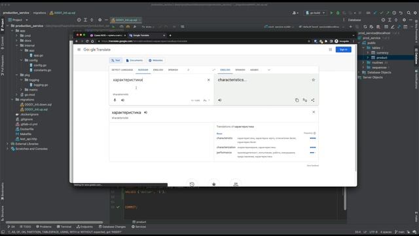Start debugging with the bug icon
This screenshot has height=236, width=419.
tap(338, 13)
